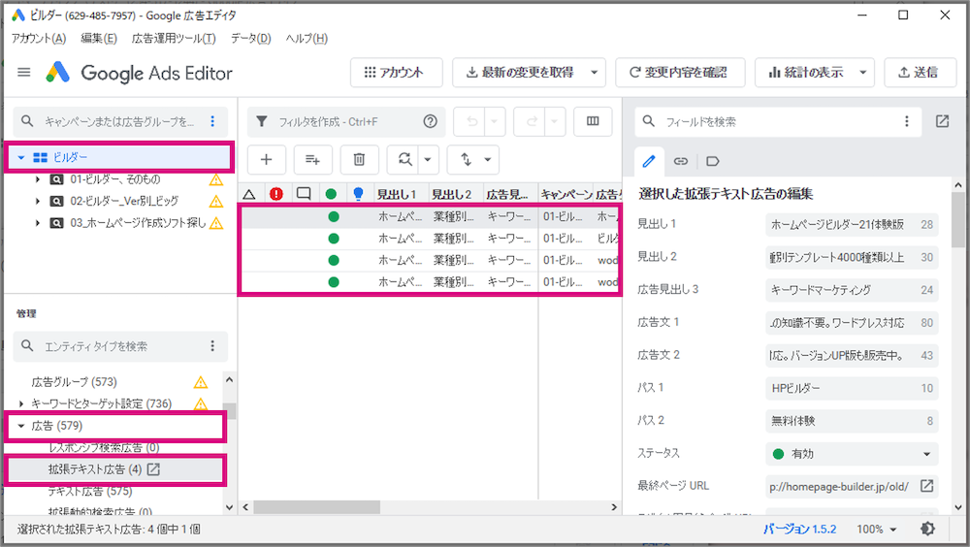Click warning icon beside 01-ビルダー campaign

(x=216, y=179)
